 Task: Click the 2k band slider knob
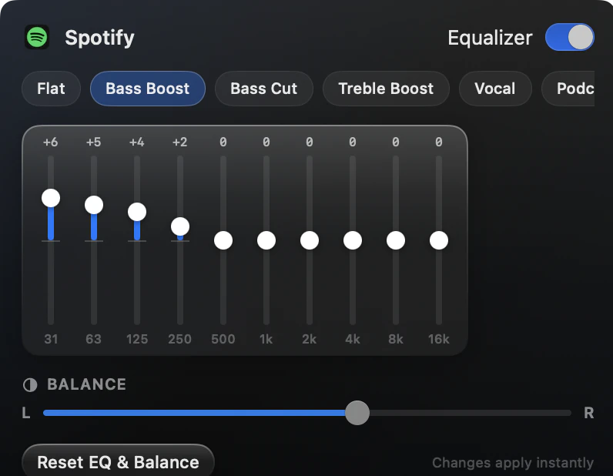click(x=310, y=240)
